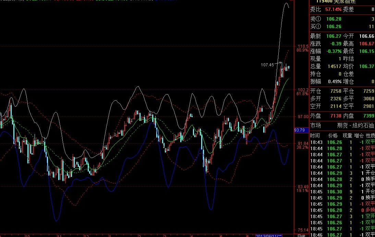
Task: Click the 97.00 price axis label
Action: [x=303, y=117]
